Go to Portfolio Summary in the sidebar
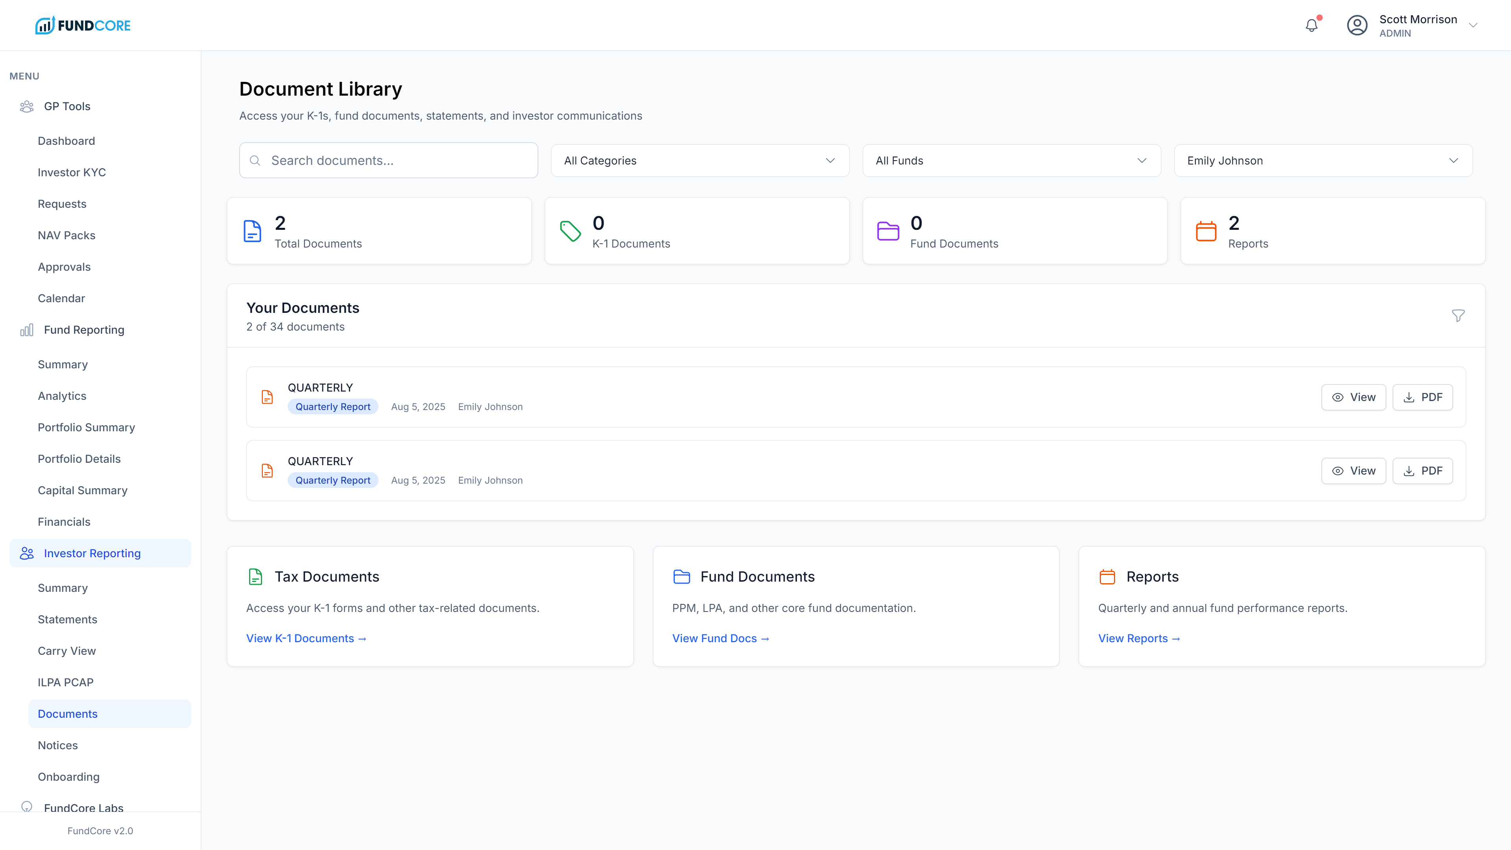This screenshot has height=850, width=1511. click(x=86, y=427)
